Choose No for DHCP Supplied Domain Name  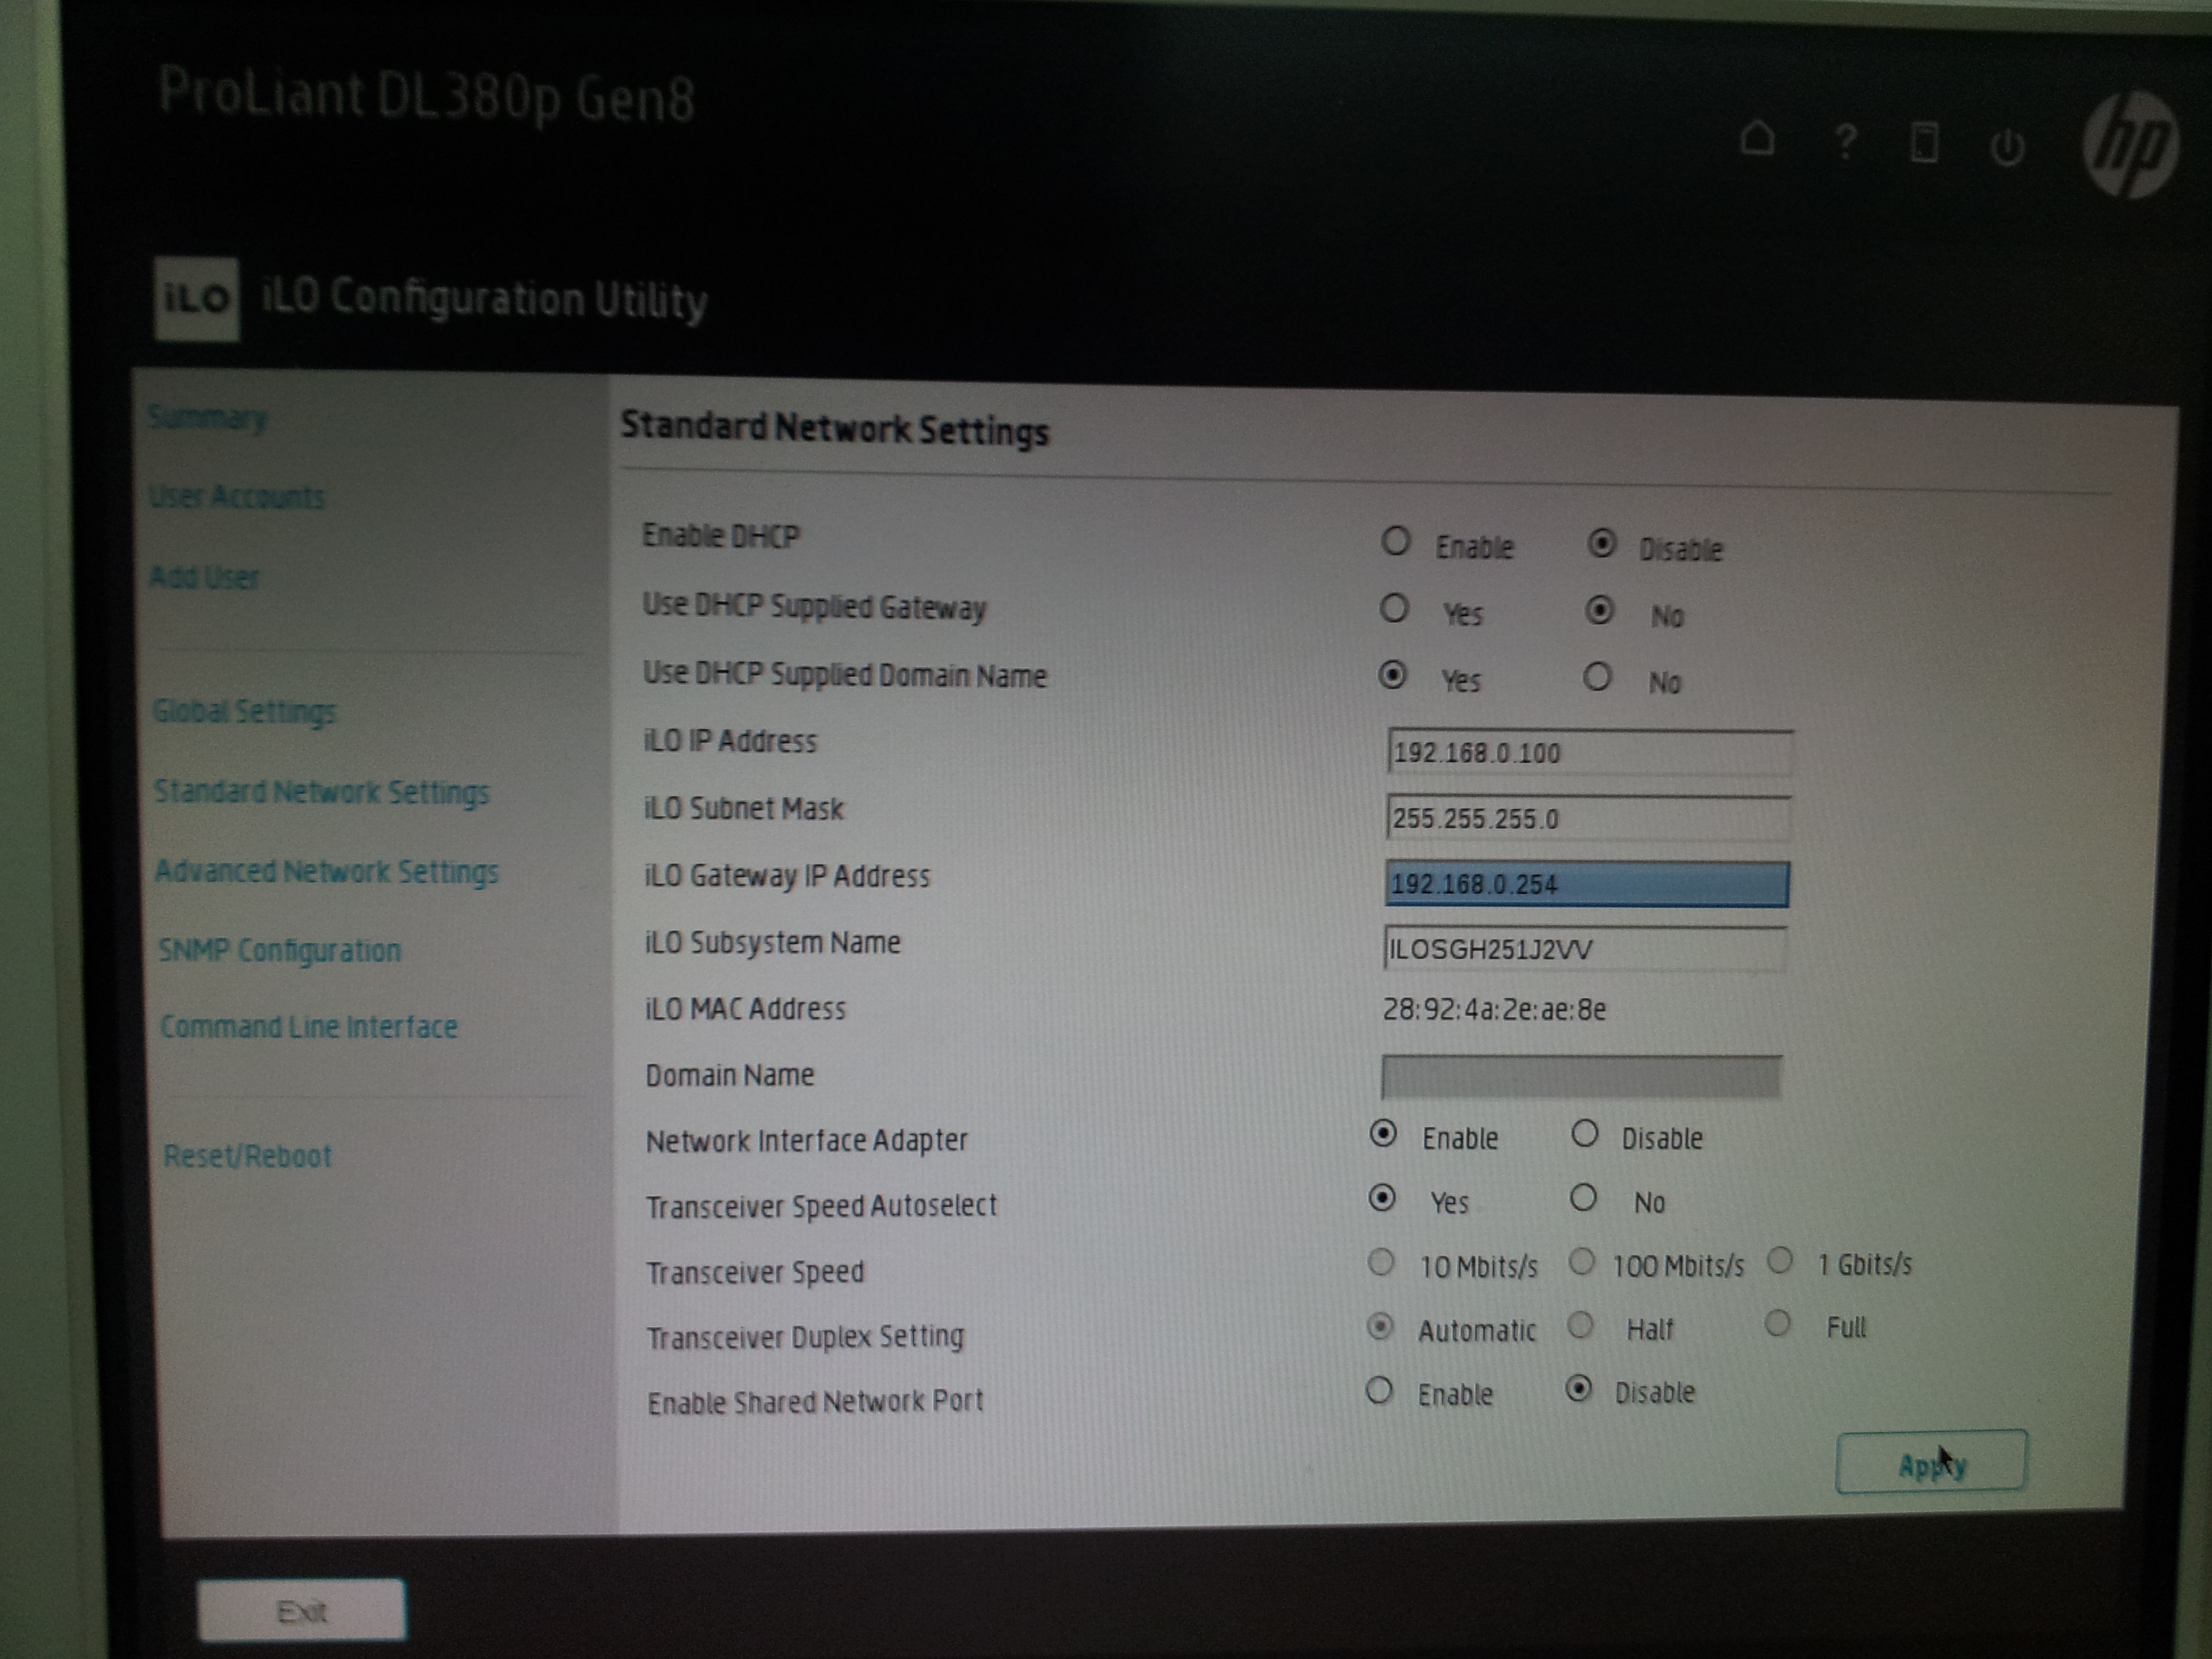click(1597, 677)
